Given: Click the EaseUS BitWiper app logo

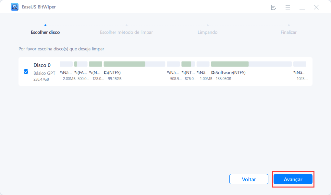Looking at the screenshot, I should (15, 7).
